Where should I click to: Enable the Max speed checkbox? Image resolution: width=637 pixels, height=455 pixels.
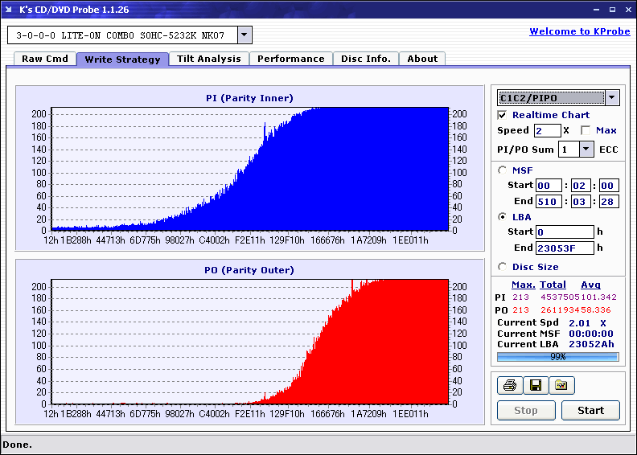[x=586, y=130]
